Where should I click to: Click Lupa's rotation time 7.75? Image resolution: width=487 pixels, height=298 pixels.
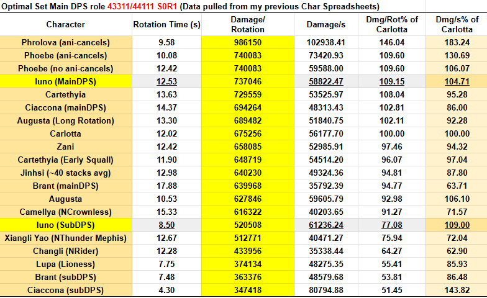click(166, 264)
